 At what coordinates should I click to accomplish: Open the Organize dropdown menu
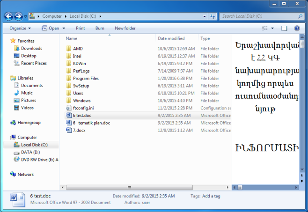click(x=20, y=28)
